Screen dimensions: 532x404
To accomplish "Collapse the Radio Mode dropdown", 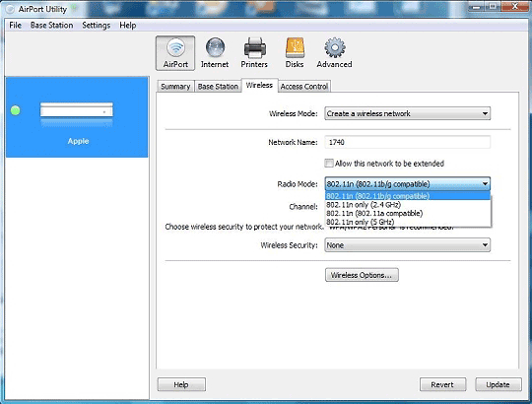I will tap(408, 184).
